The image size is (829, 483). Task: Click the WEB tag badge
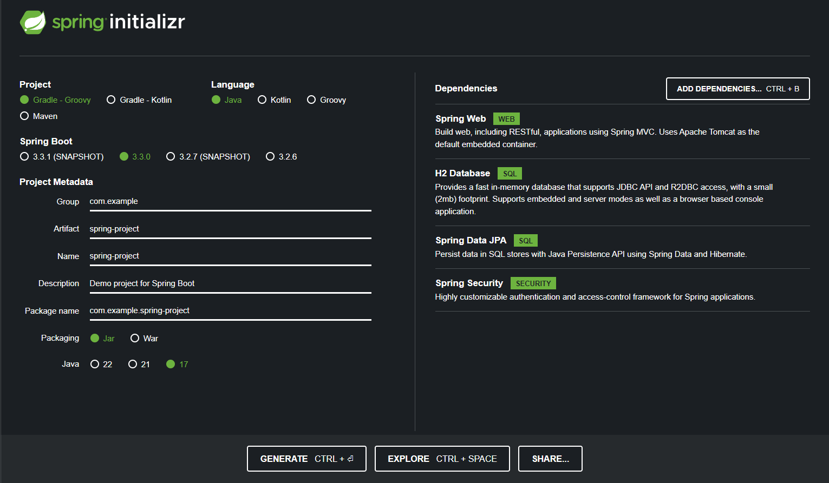(x=506, y=119)
